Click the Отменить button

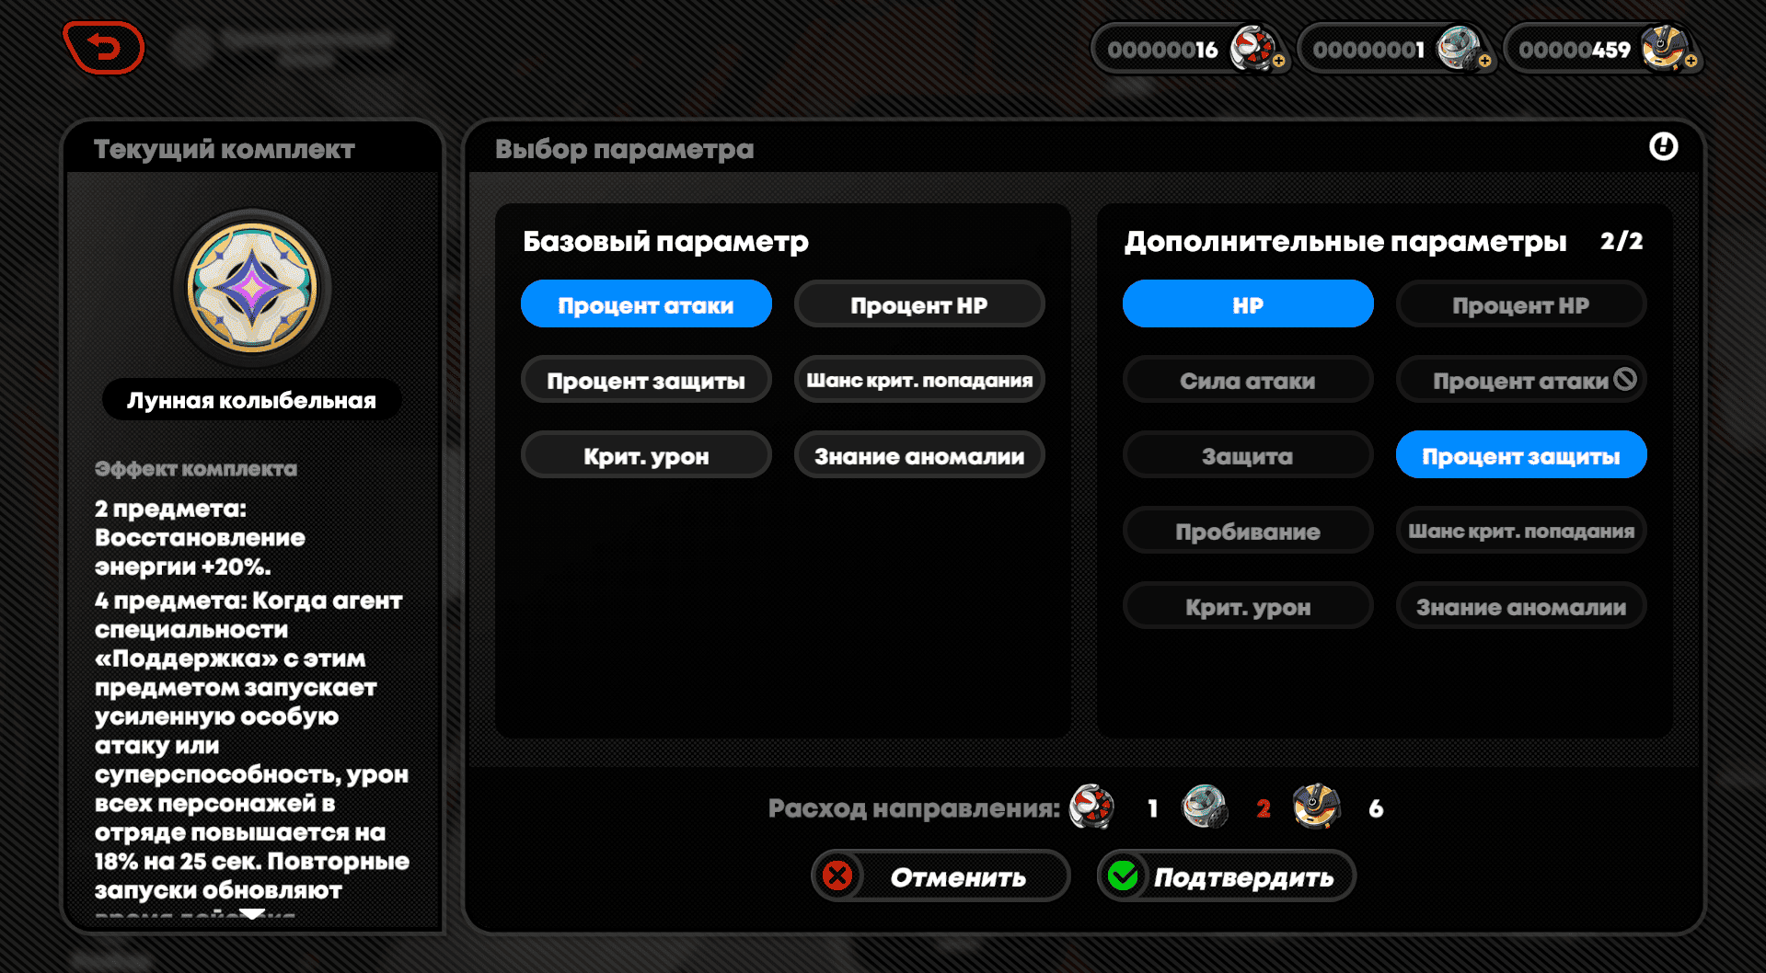941,876
